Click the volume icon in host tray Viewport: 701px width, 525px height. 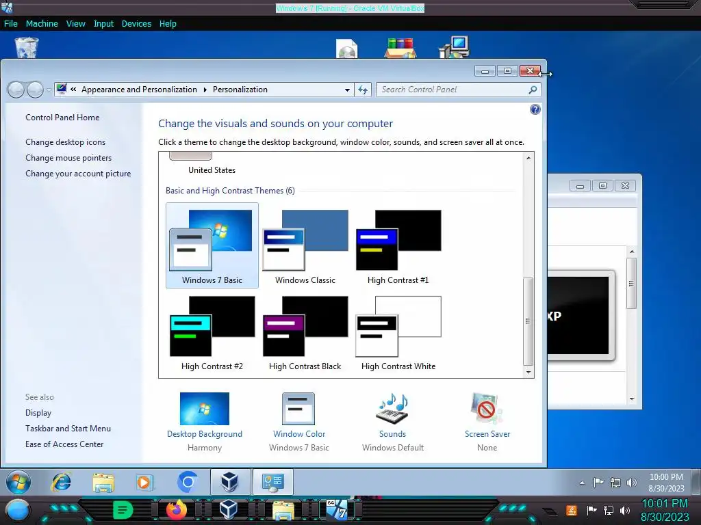click(x=625, y=510)
